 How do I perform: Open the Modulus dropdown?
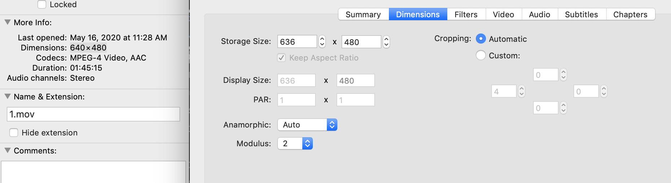pos(295,144)
